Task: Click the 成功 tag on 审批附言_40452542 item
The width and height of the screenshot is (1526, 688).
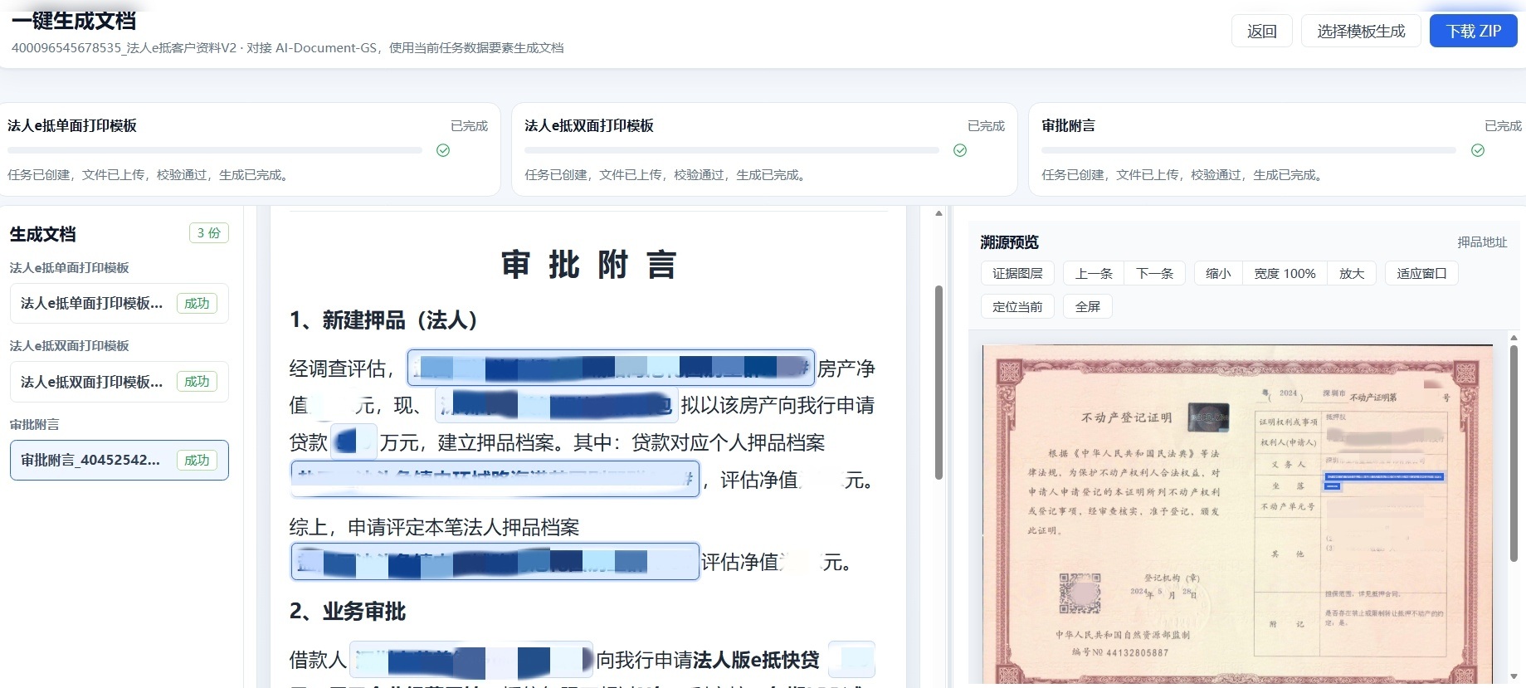Action: click(197, 461)
